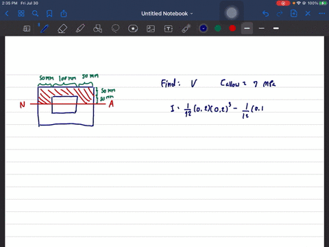This screenshot has height=247, width=329.
Task: Undo the last stroke
Action: pyautogui.click(x=265, y=14)
